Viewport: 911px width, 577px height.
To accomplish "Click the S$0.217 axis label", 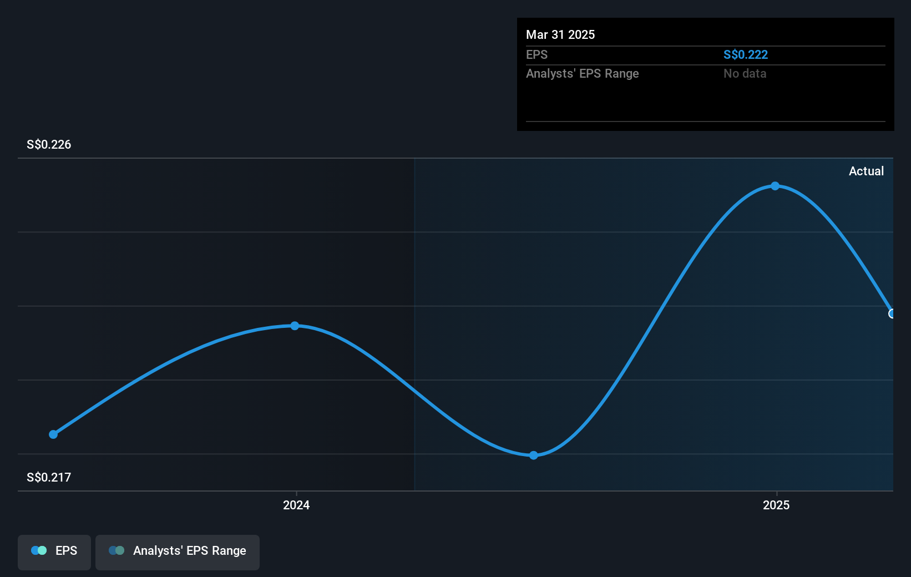I will (48, 477).
